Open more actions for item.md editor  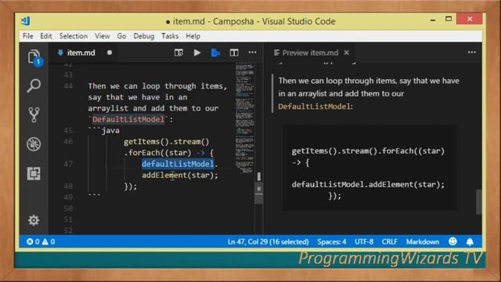(252, 52)
